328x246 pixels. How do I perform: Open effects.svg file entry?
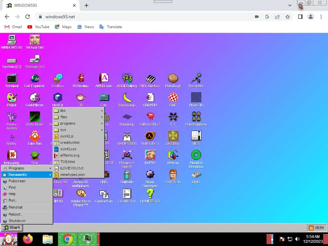click(79, 155)
